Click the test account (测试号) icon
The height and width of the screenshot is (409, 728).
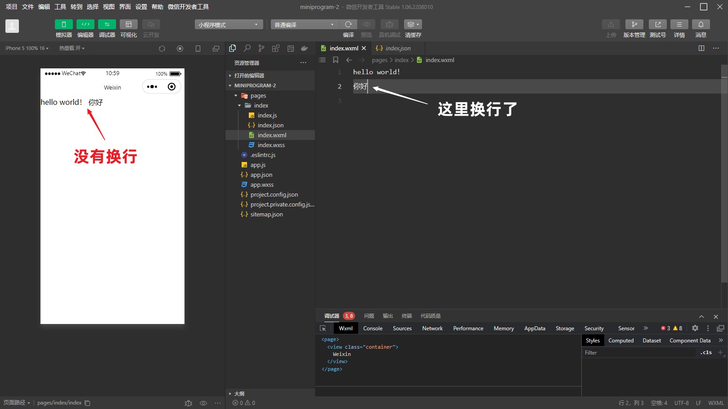[x=658, y=24]
